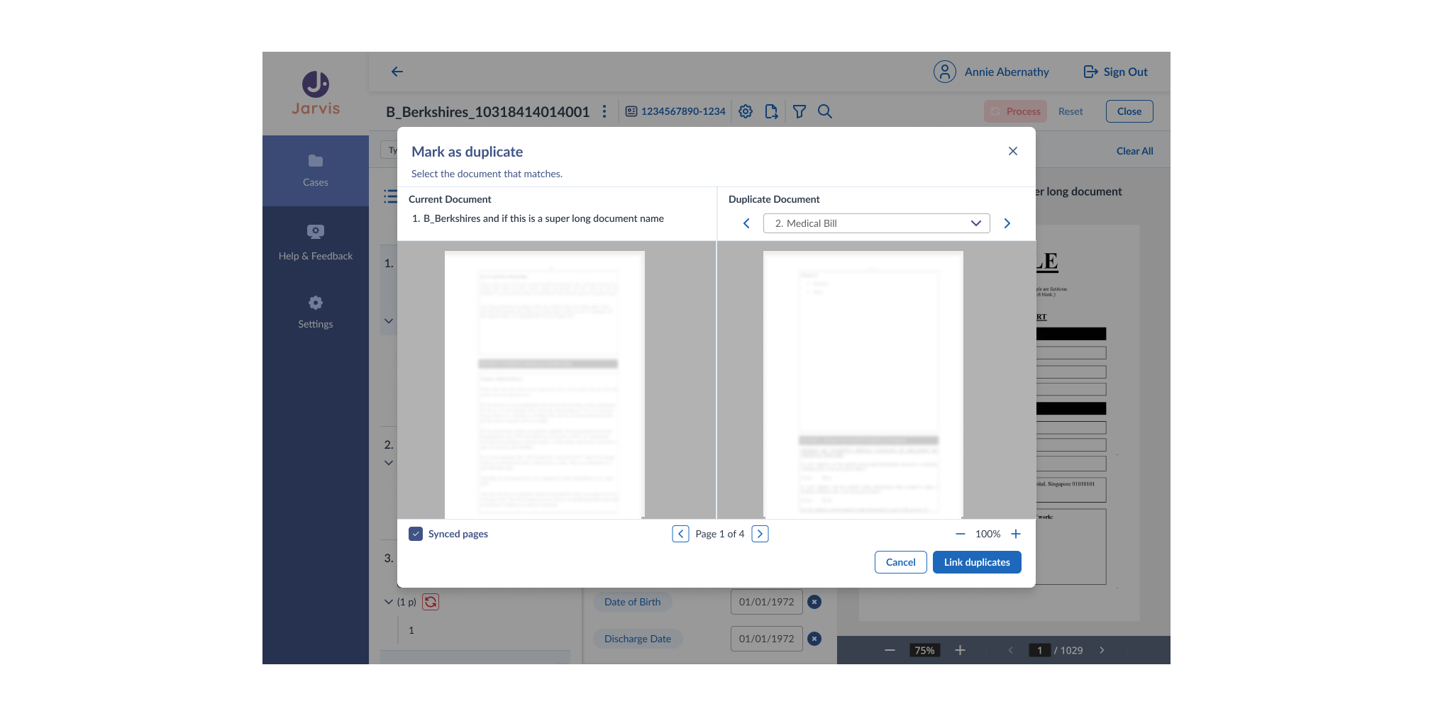Click the red refresh icon next to (1 p)
Screen dimensions: 1433x716
pos(431,602)
